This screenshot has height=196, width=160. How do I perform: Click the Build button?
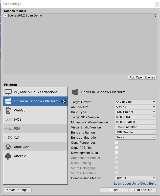(114, 190)
